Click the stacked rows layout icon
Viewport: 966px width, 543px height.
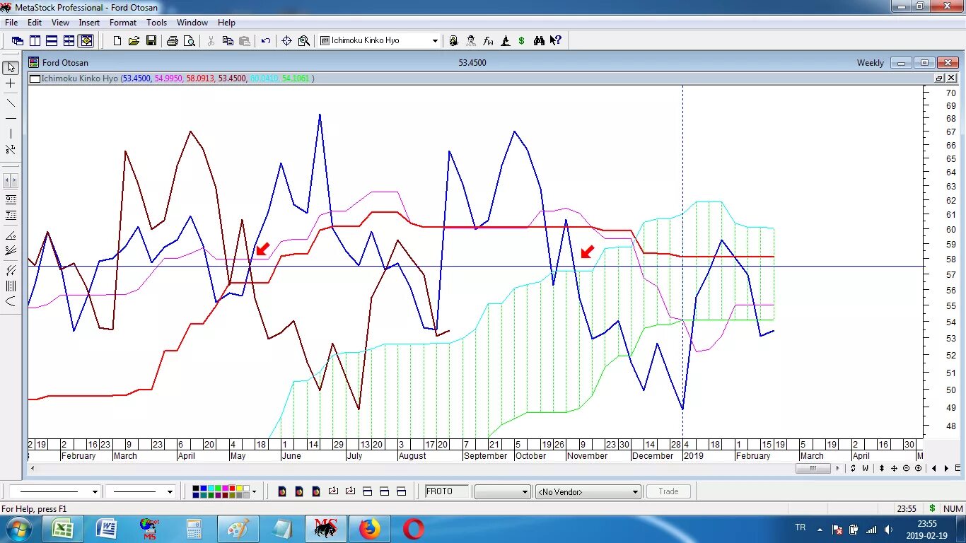[x=52, y=41]
